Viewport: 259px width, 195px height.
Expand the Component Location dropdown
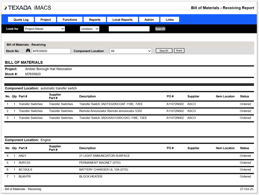[x=131, y=51]
